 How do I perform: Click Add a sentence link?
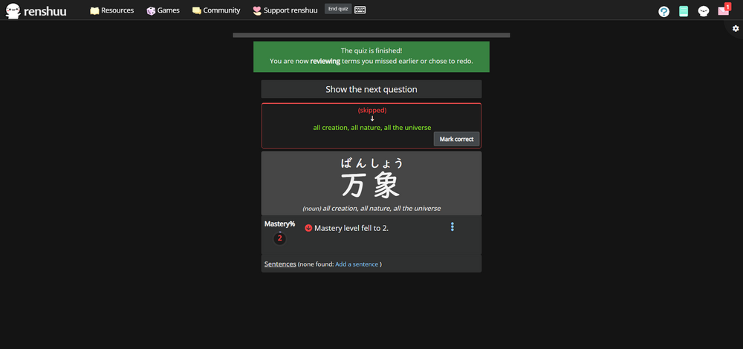pos(357,264)
